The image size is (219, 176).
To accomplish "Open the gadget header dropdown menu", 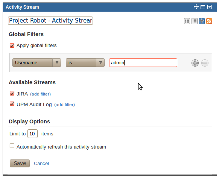I will 210,7.
